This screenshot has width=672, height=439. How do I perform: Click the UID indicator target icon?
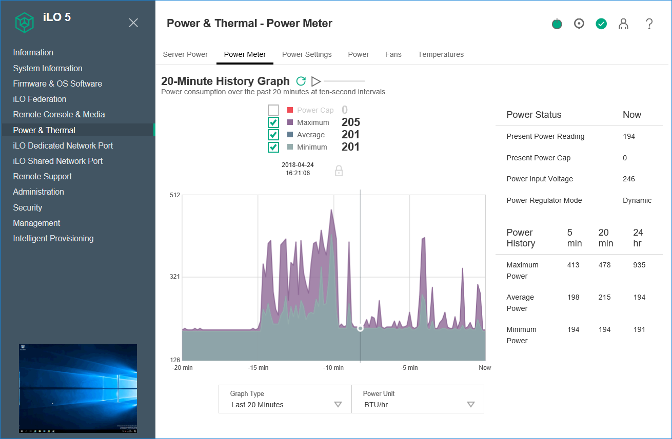[579, 24]
